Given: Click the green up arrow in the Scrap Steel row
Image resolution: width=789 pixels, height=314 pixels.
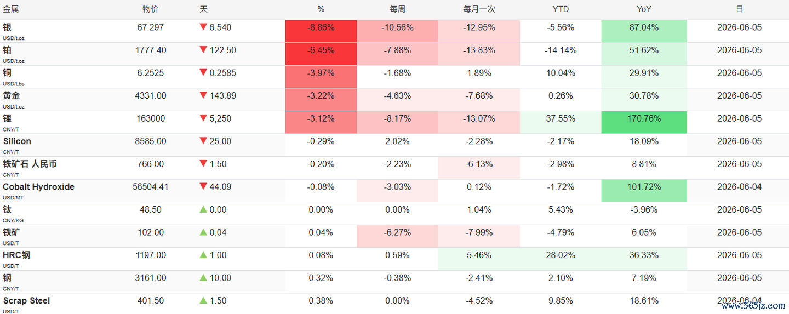Looking at the screenshot, I should (x=203, y=300).
